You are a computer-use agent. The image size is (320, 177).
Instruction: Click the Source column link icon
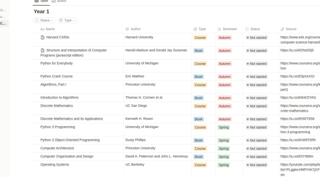pyautogui.click(x=282, y=29)
